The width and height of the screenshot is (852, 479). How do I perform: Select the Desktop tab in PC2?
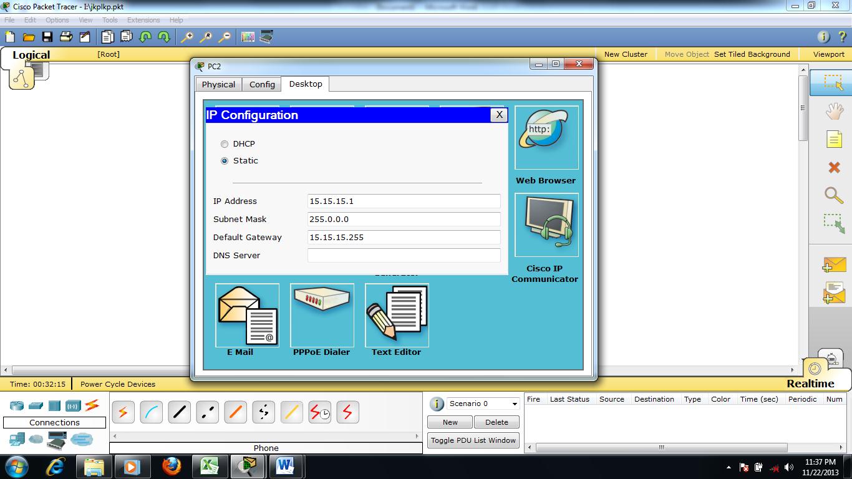(306, 84)
